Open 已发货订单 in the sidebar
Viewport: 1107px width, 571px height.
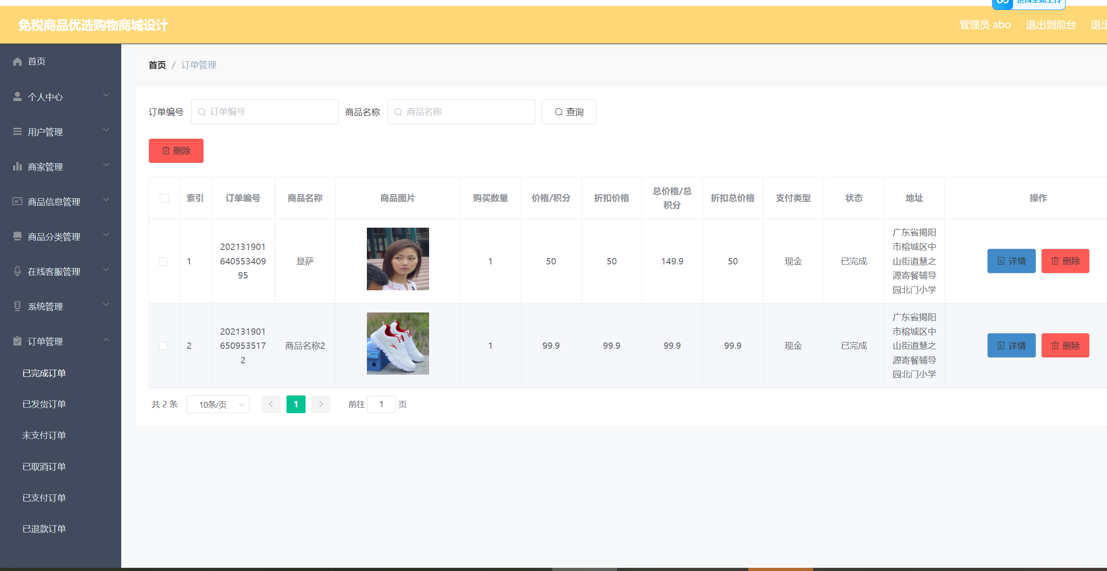[x=44, y=404]
